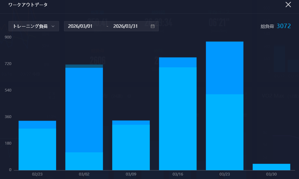Open the トレーニング負荷 metric dropdown
Screen dimensions: 299x179
pos(34,26)
